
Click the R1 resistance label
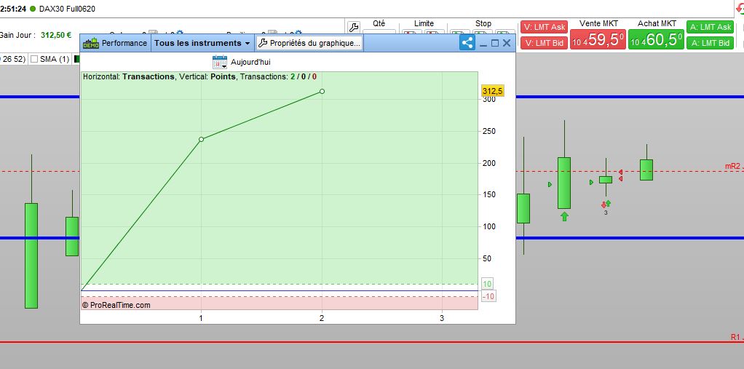(737, 337)
